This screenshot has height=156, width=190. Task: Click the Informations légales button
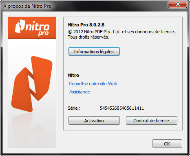point(94,52)
